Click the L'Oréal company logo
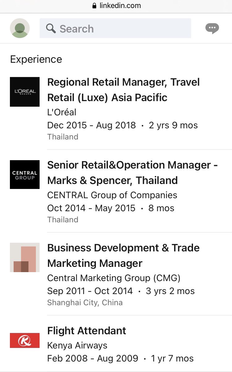The width and height of the screenshot is (232, 372). click(25, 92)
